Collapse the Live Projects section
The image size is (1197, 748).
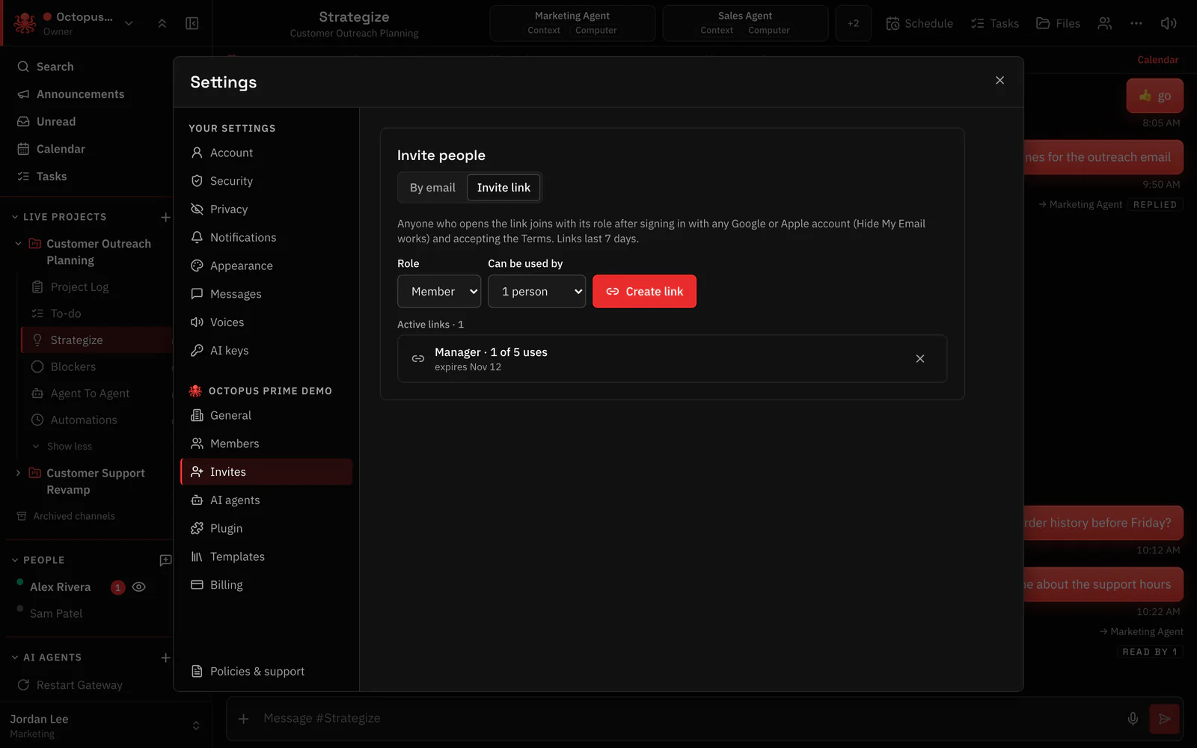click(x=15, y=217)
